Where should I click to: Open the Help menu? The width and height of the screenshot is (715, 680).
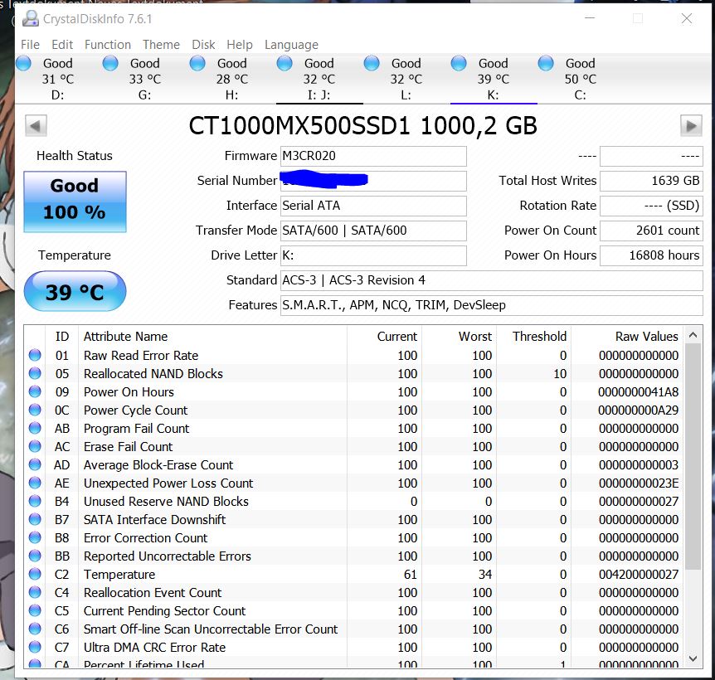point(240,45)
